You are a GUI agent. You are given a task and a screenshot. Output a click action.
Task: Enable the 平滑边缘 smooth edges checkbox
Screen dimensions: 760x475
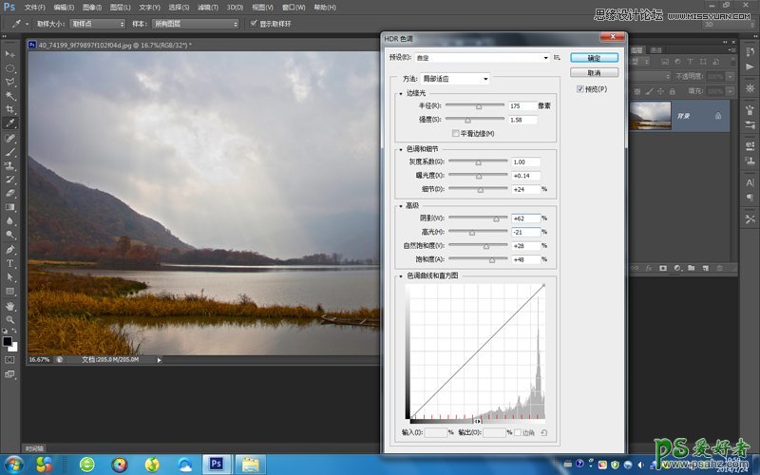(x=456, y=133)
